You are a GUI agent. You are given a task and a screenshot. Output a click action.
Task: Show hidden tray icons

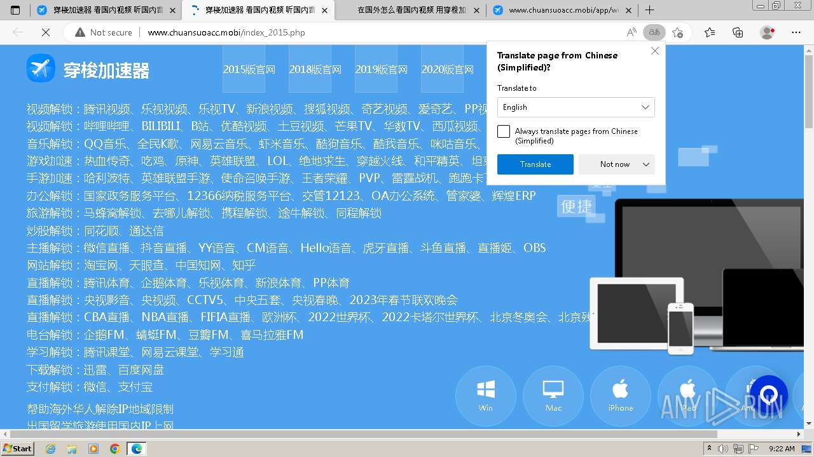point(710,448)
